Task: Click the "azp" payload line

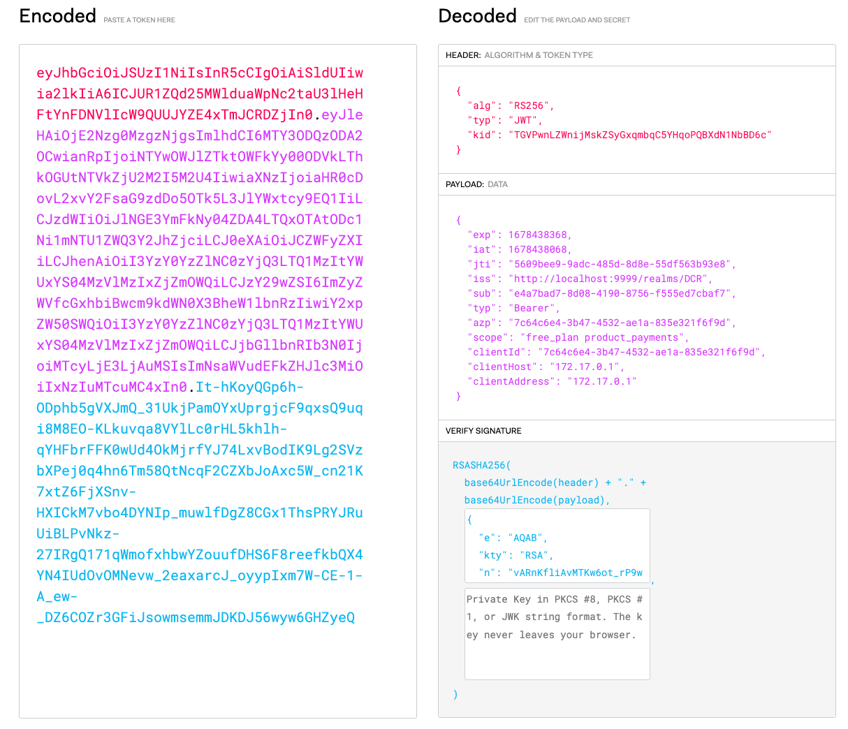Action: click(601, 323)
